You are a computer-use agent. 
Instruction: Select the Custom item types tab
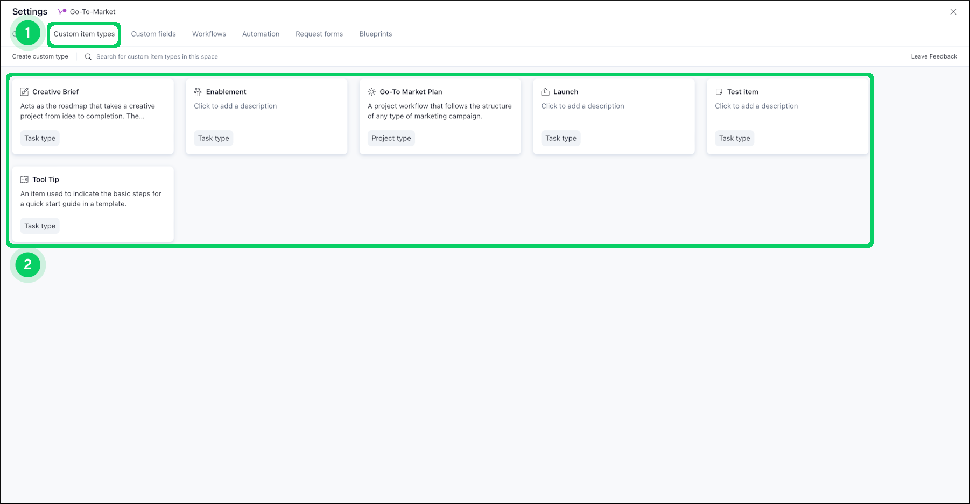click(84, 34)
